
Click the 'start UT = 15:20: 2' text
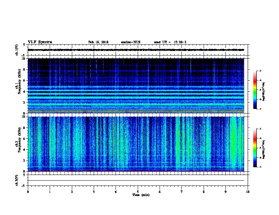pos(170,42)
